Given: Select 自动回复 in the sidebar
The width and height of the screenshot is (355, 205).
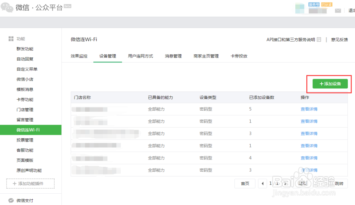Looking at the screenshot, I should coord(25,59).
